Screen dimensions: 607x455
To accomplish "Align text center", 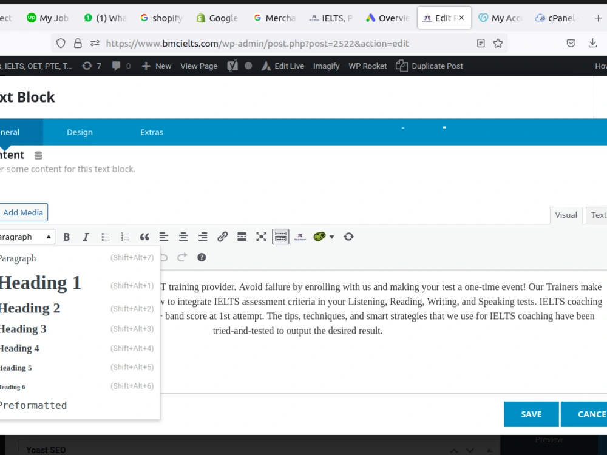I will [x=183, y=237].
